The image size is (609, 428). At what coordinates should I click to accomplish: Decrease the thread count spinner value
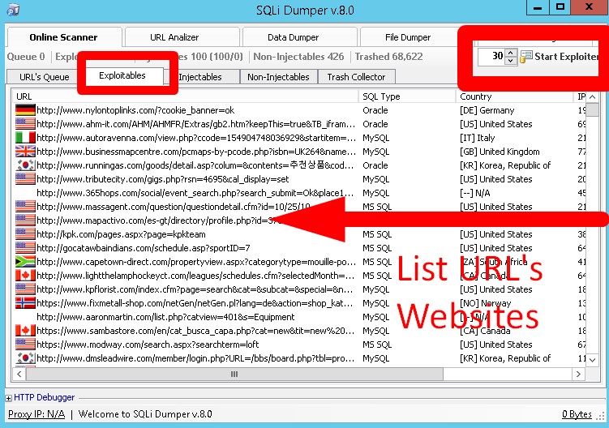(x=511, y=61)
